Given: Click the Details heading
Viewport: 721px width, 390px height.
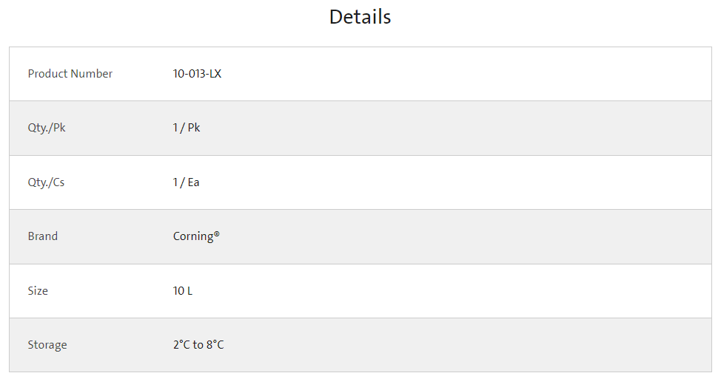Looking at the screenshot, I should click(x=360, y=18).
